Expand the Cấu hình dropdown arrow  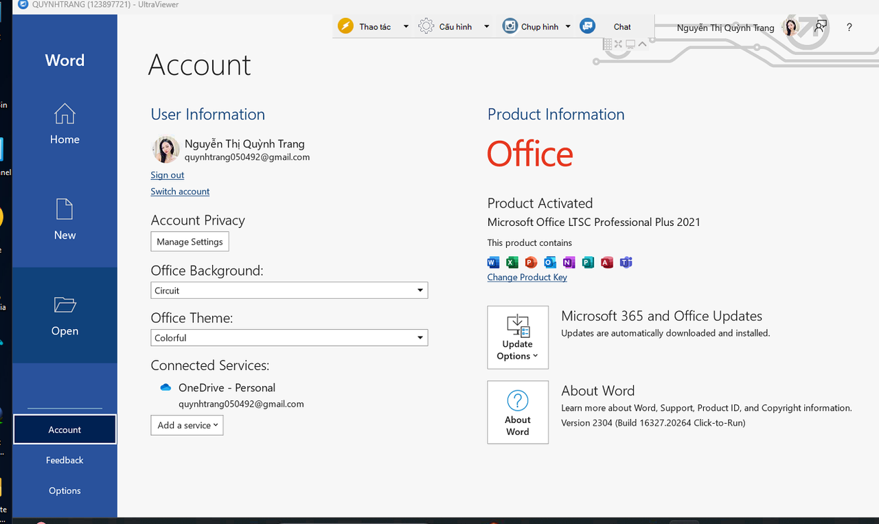487,27
